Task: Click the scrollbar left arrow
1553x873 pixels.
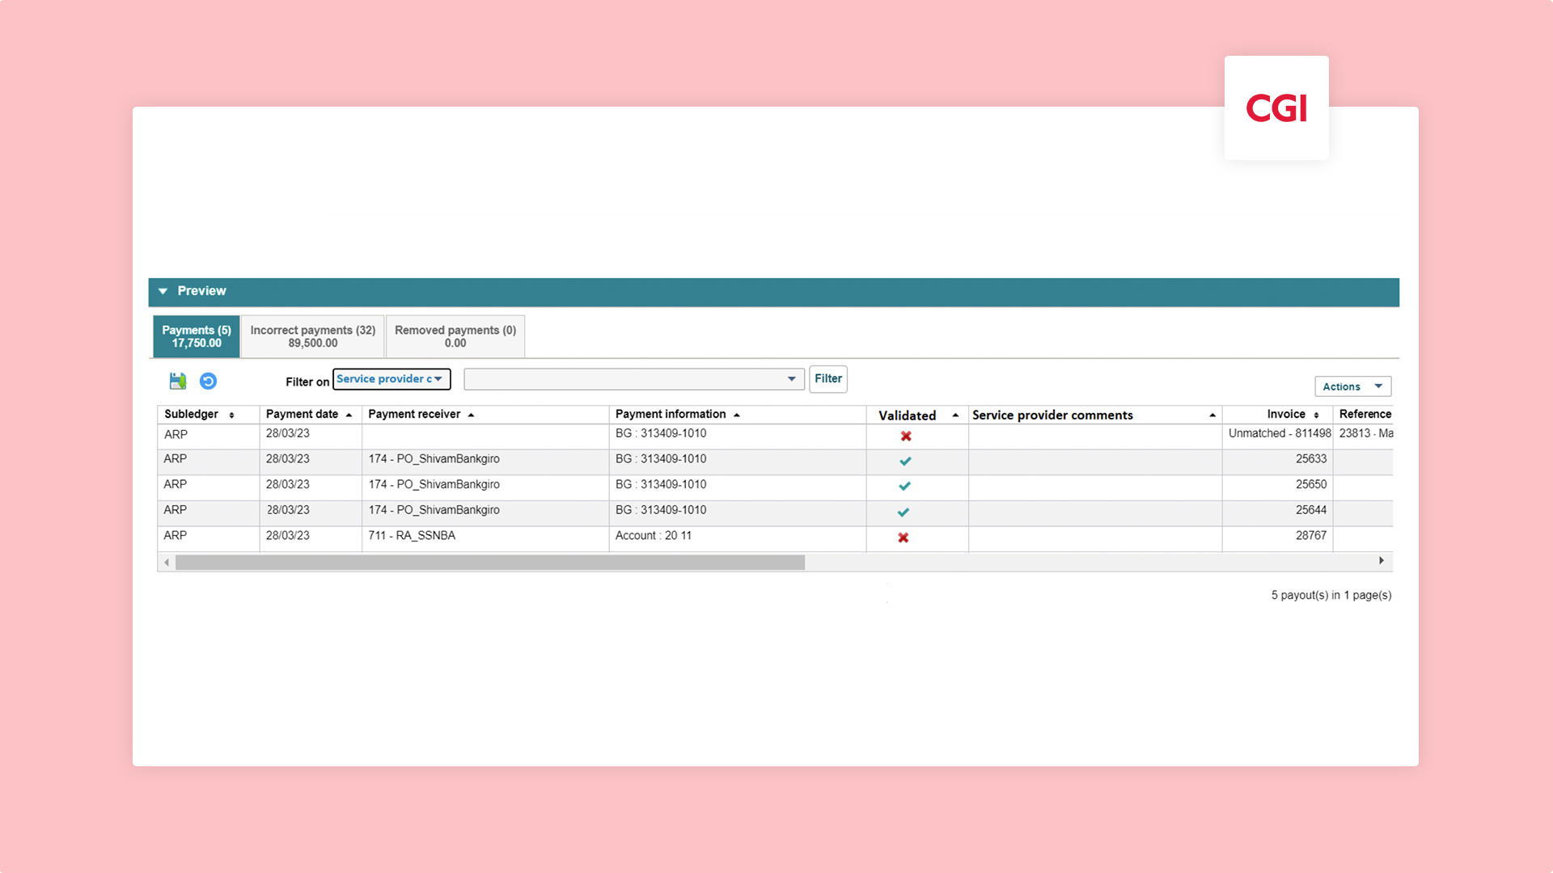Action: coord(167,563)
